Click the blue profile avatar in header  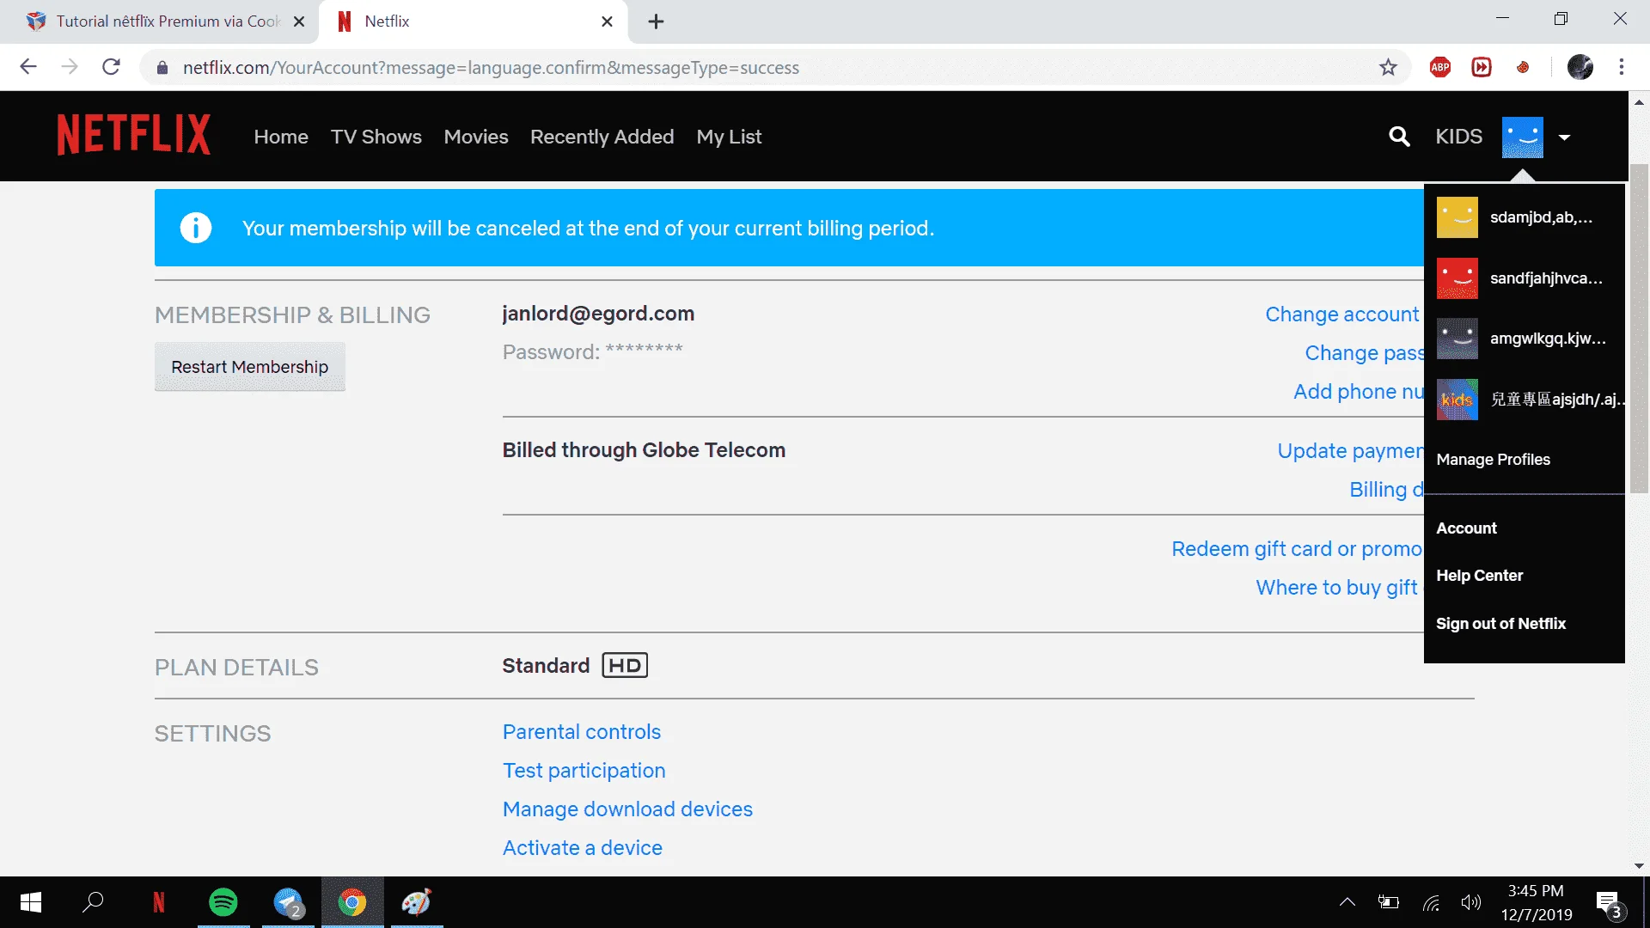click(x=1522, y=137)
